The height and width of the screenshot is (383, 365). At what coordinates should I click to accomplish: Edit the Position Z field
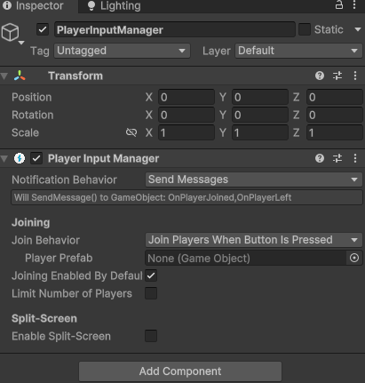point(335,97)
